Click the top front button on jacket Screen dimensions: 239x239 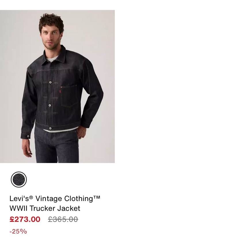click(x=50, y=83)
